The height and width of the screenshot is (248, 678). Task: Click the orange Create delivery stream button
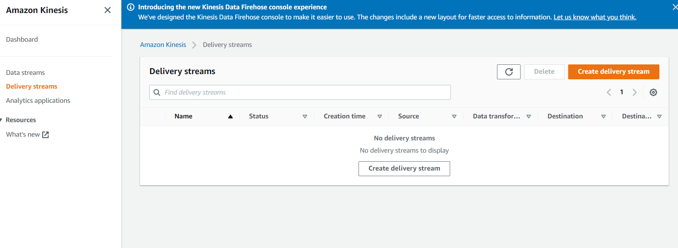click(x=613, y=72)
